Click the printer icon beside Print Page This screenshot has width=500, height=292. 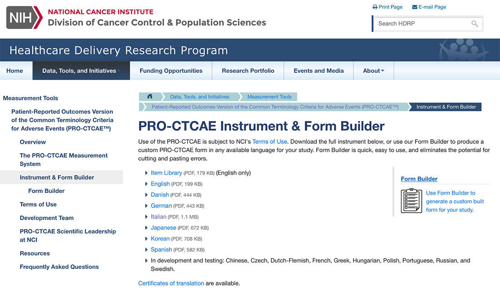tap(375, 7)
